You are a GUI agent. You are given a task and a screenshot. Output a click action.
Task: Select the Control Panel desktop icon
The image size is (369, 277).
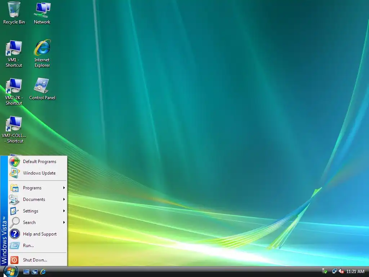click(42, 89)
